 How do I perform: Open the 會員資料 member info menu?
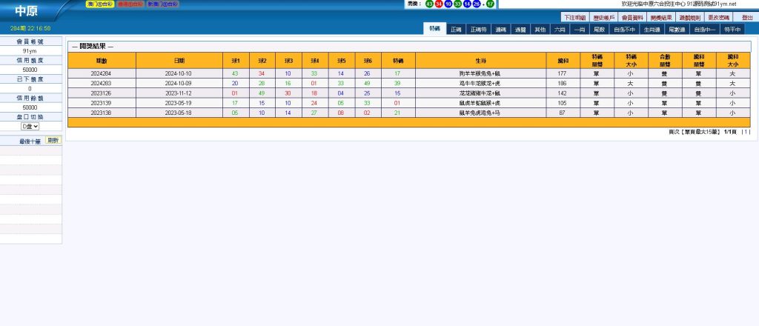pyautogui.click(x=632, y=17)
